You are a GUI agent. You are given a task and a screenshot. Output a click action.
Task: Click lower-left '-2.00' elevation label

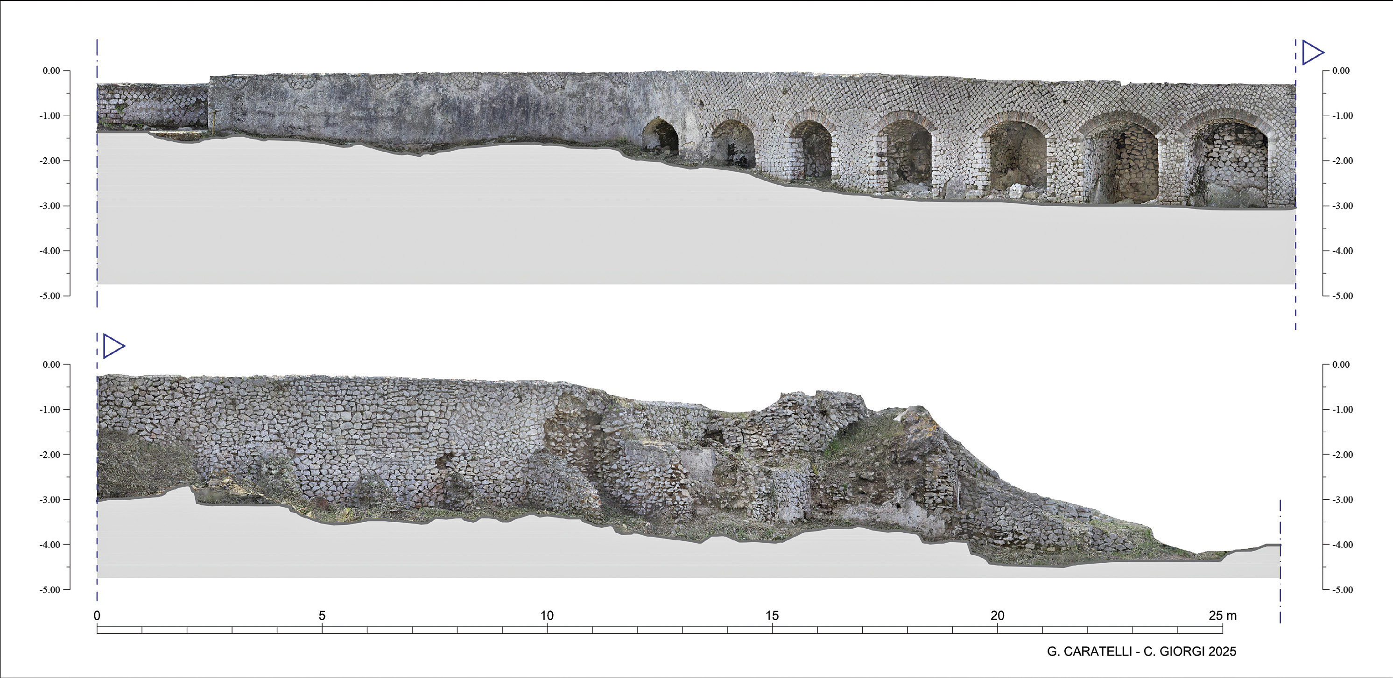coord(51,454)
